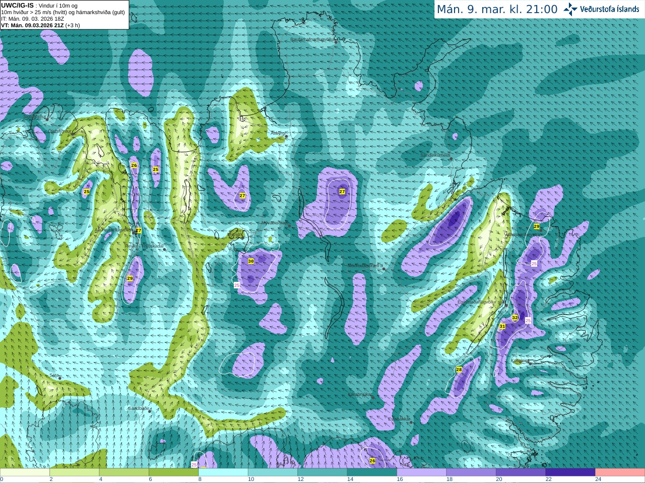
Task: Click the Mývatn station label
Action: (x=235, y=234)
